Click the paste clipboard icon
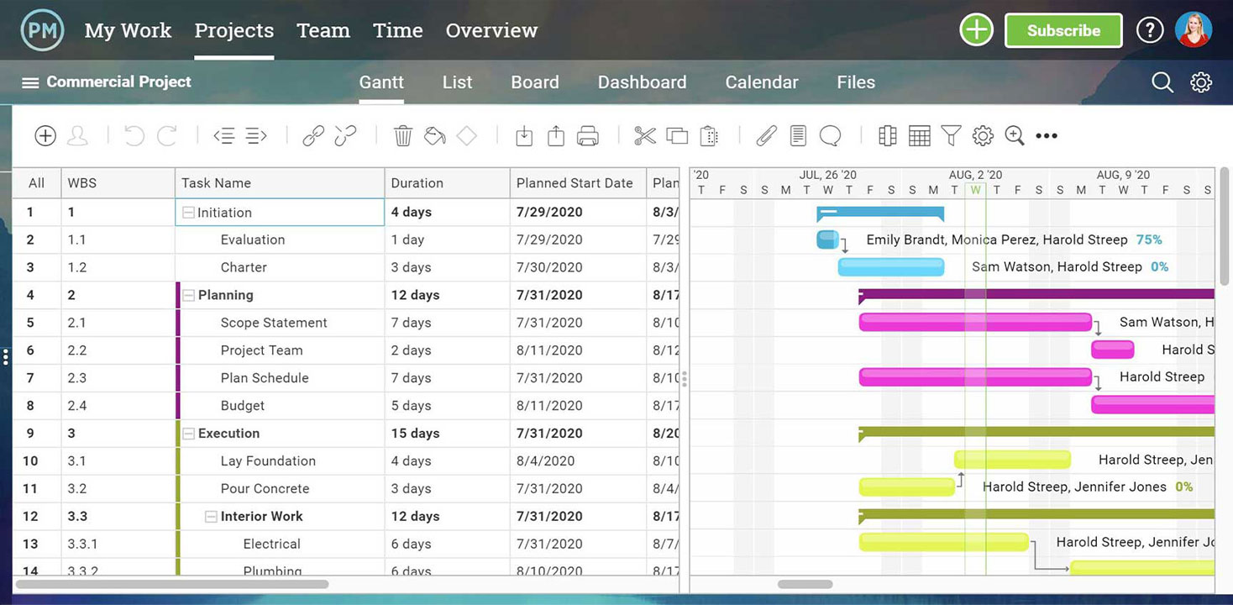Image resolution: width=1233 pixels, height=605 pixels. (709, 135)
